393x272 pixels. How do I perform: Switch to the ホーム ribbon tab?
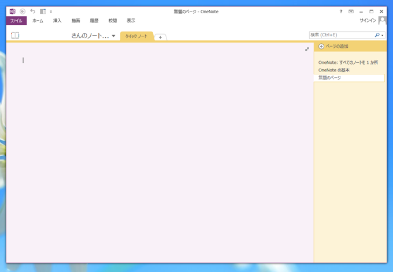38,21
